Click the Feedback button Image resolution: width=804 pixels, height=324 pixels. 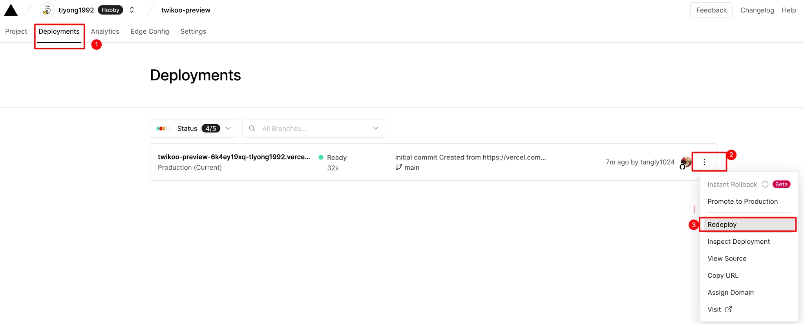(711, 10)
